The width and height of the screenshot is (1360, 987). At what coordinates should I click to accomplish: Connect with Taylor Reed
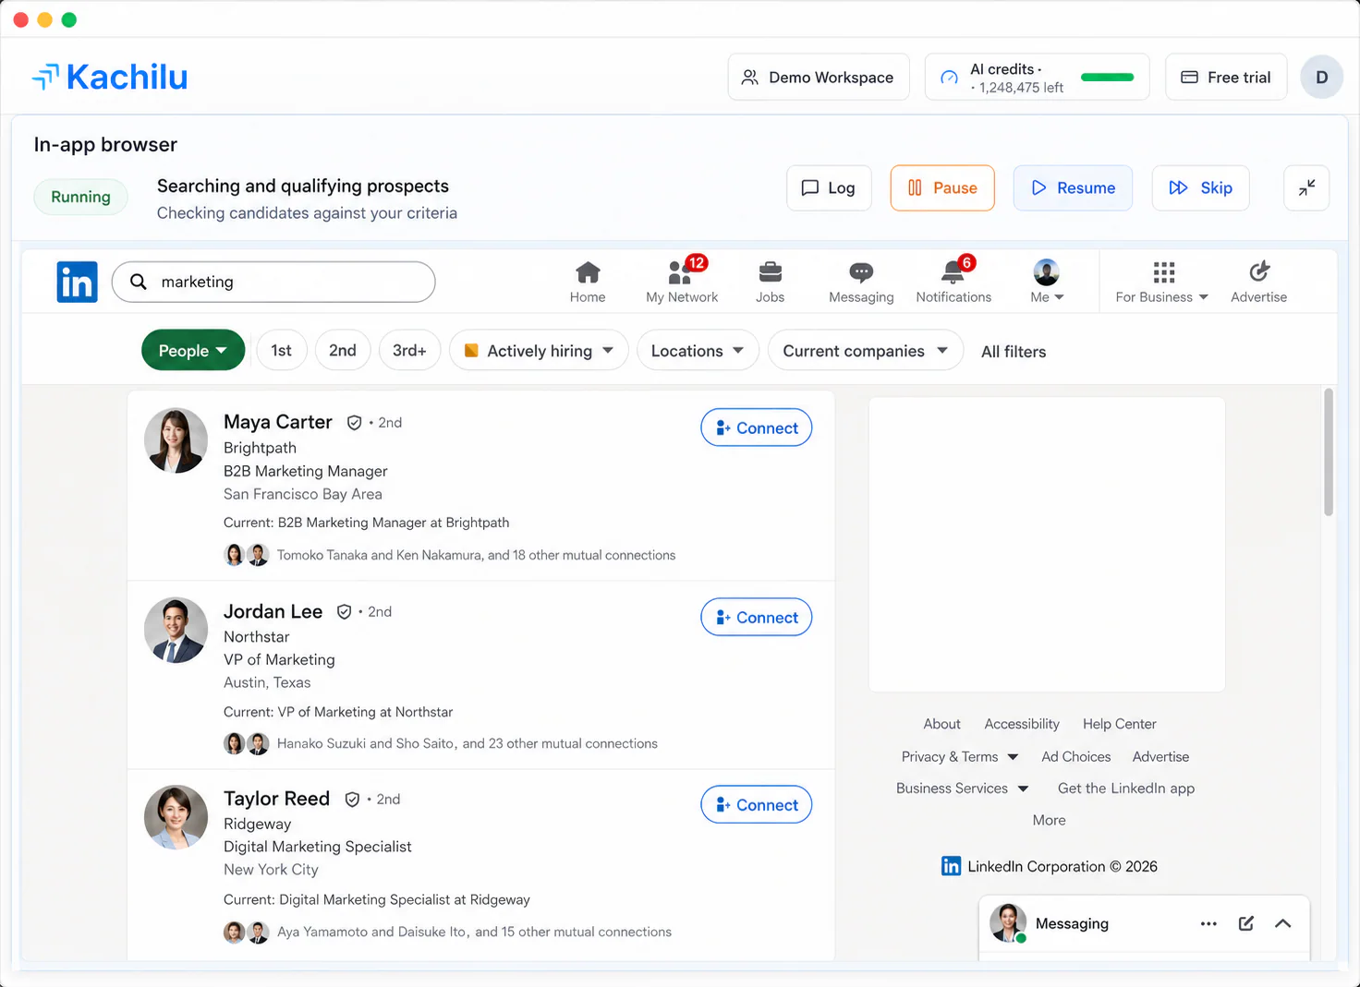(757, 804)
